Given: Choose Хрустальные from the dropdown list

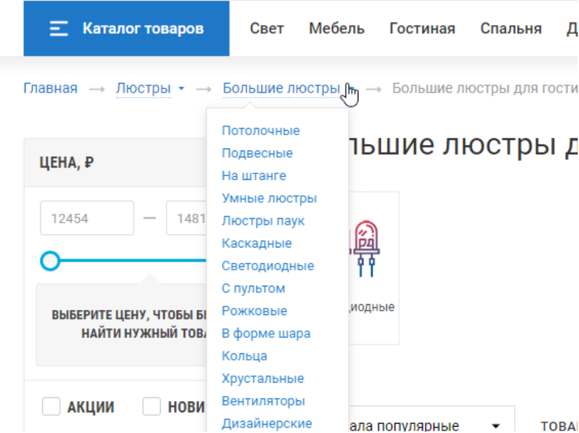Looking at the screenshot, I should (263, 379).
